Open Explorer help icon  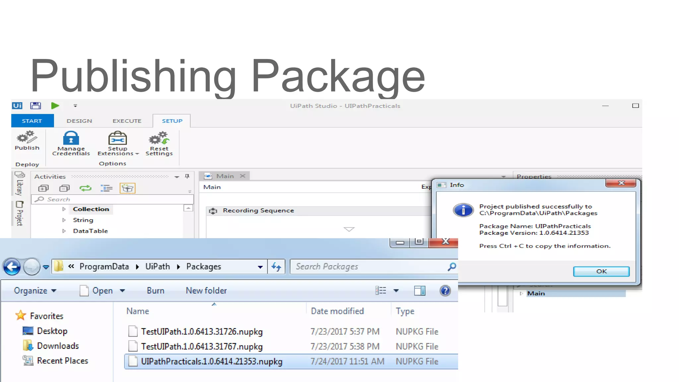(x=445, y=291)
